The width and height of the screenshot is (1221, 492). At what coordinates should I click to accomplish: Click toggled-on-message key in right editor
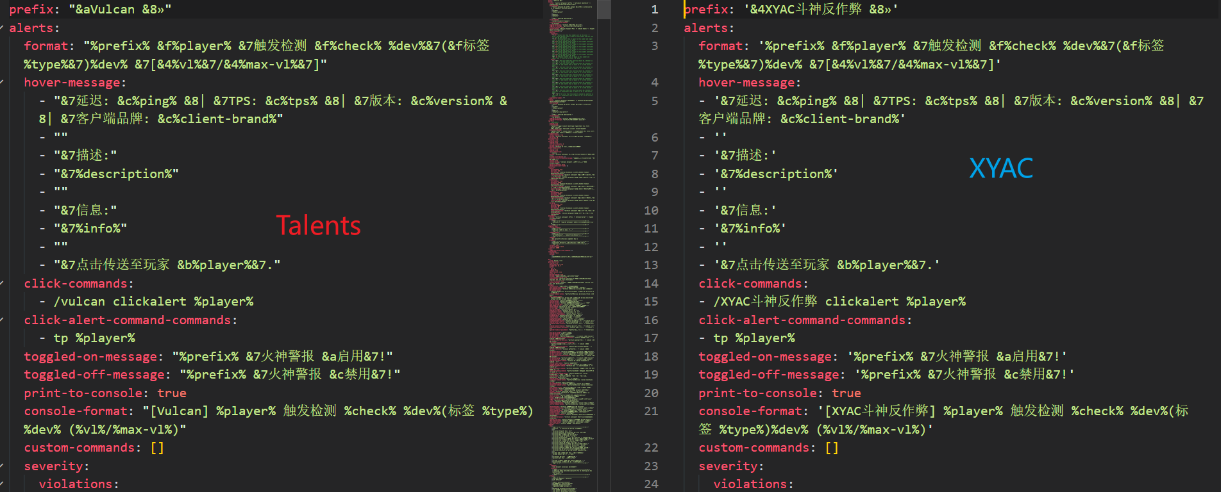tap(767, 357)
